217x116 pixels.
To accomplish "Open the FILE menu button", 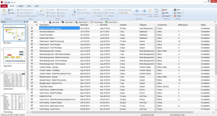I will pyautogui.click(x=4, y=6).
